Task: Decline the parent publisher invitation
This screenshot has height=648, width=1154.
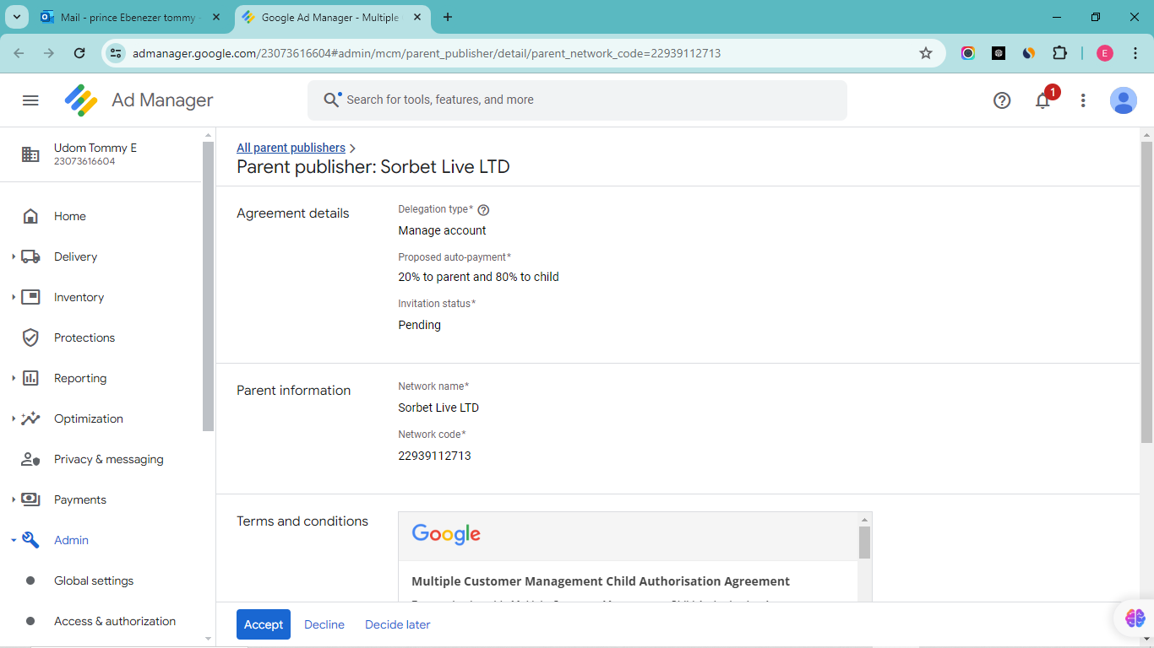Action: (x=324, y=624)
